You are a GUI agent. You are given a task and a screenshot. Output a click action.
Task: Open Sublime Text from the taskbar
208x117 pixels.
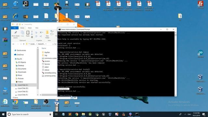pyautogui.click(x=70, y=114)
